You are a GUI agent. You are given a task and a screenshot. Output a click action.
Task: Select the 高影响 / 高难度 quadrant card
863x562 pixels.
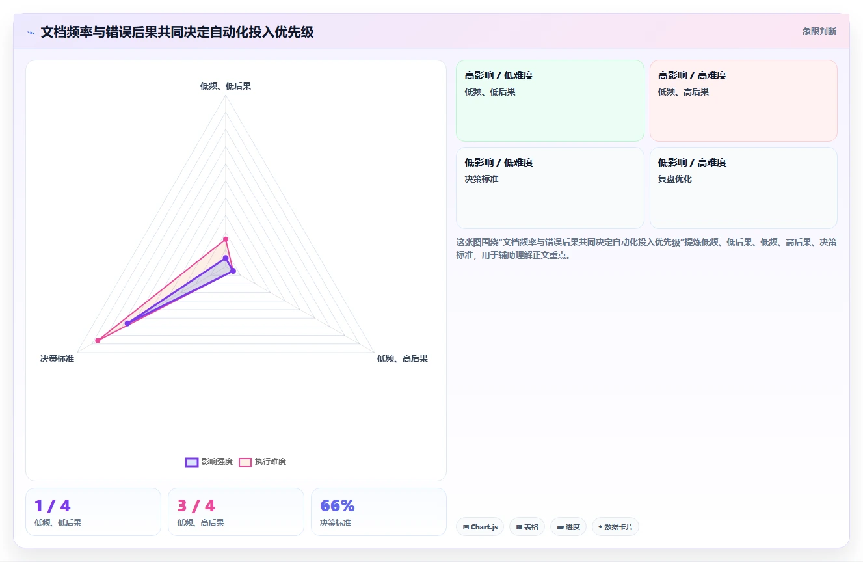coord(743,101)
